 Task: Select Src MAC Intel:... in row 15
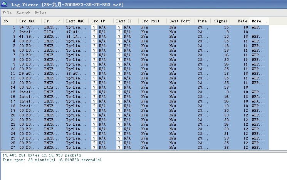29,92
